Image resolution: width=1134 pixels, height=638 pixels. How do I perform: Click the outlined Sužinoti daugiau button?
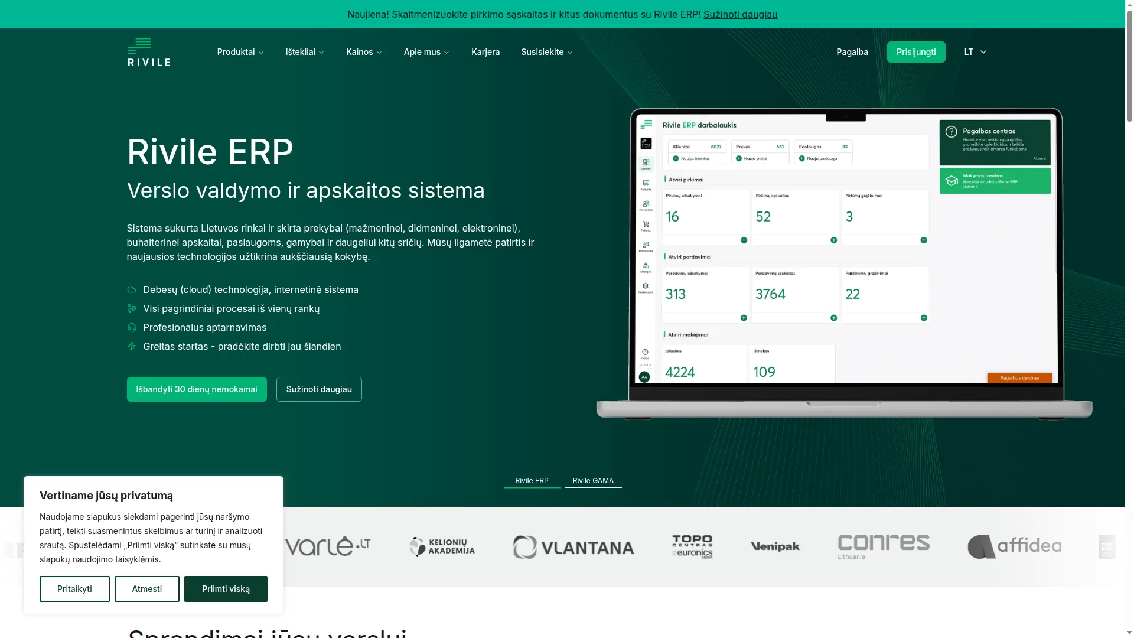[319, 389]
